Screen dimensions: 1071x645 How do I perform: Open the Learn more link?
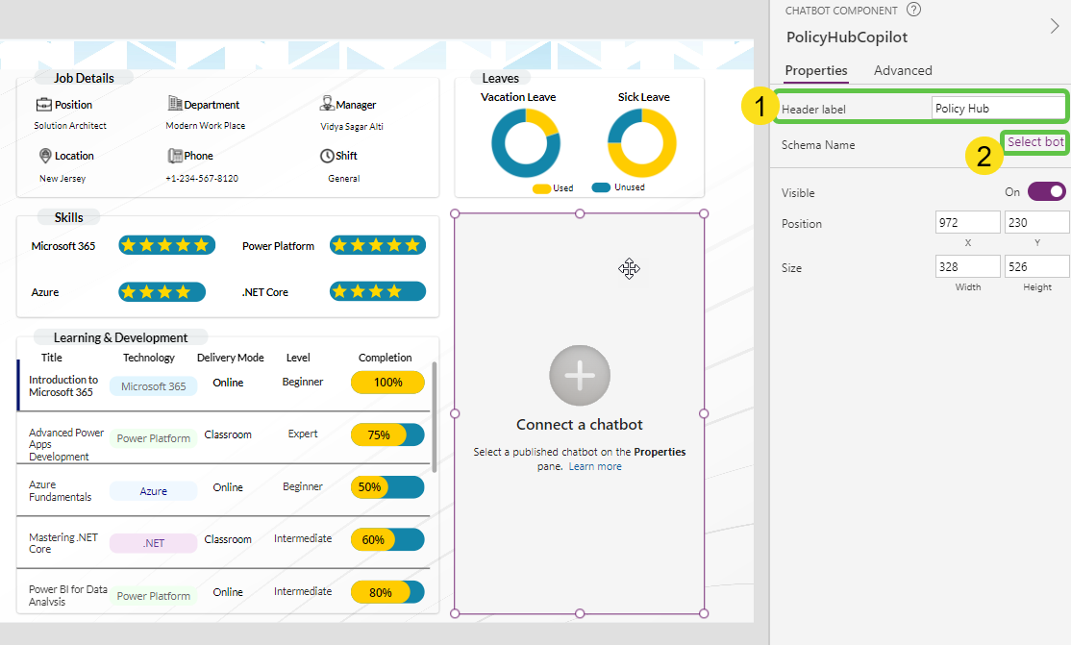(x=595, y=466)
